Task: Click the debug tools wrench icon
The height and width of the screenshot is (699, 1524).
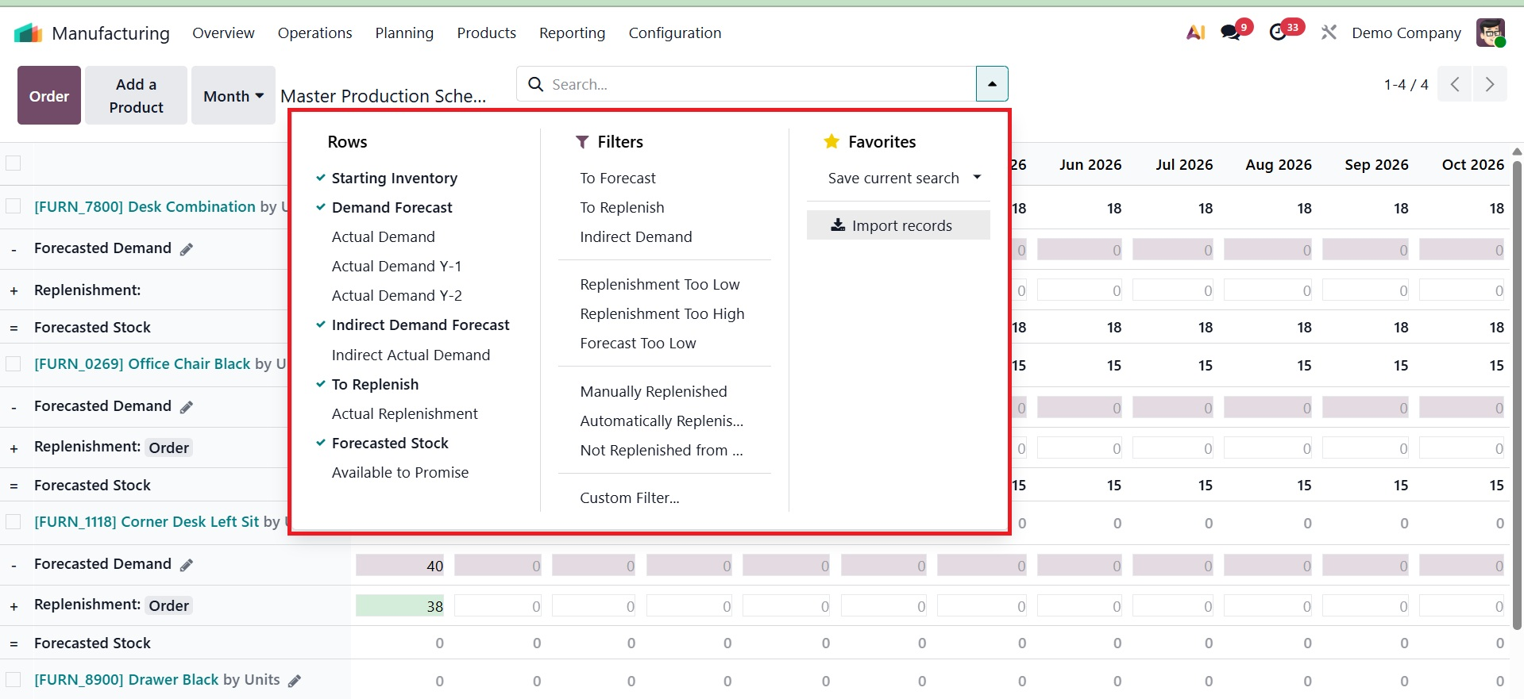Action: (1329, 33)
